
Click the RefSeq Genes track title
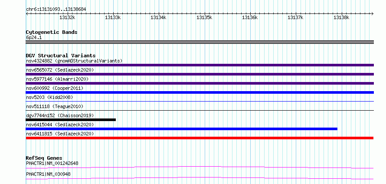coord(44,158)
